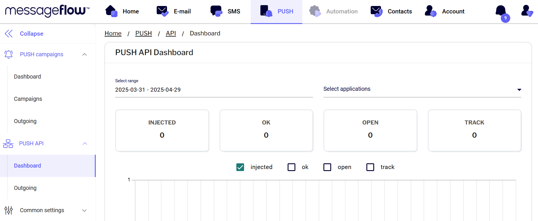538x221 pixels.
Task: Check the track checkbox
Action: point(370,167)
